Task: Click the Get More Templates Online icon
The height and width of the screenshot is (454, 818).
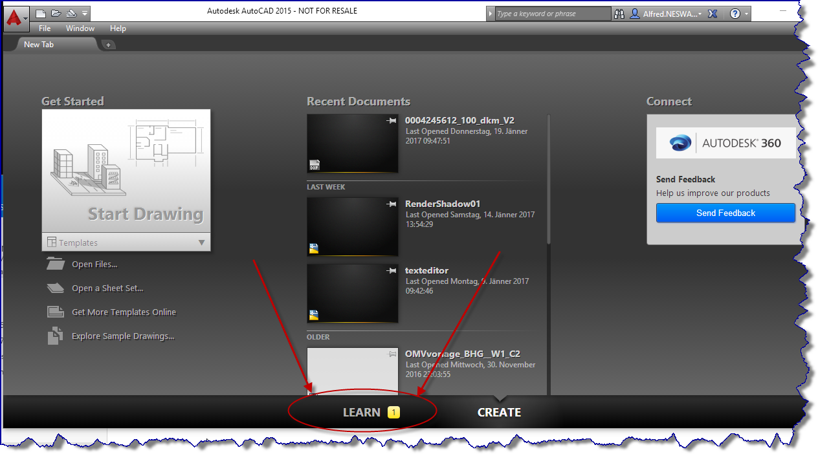Action: [56, 312]
